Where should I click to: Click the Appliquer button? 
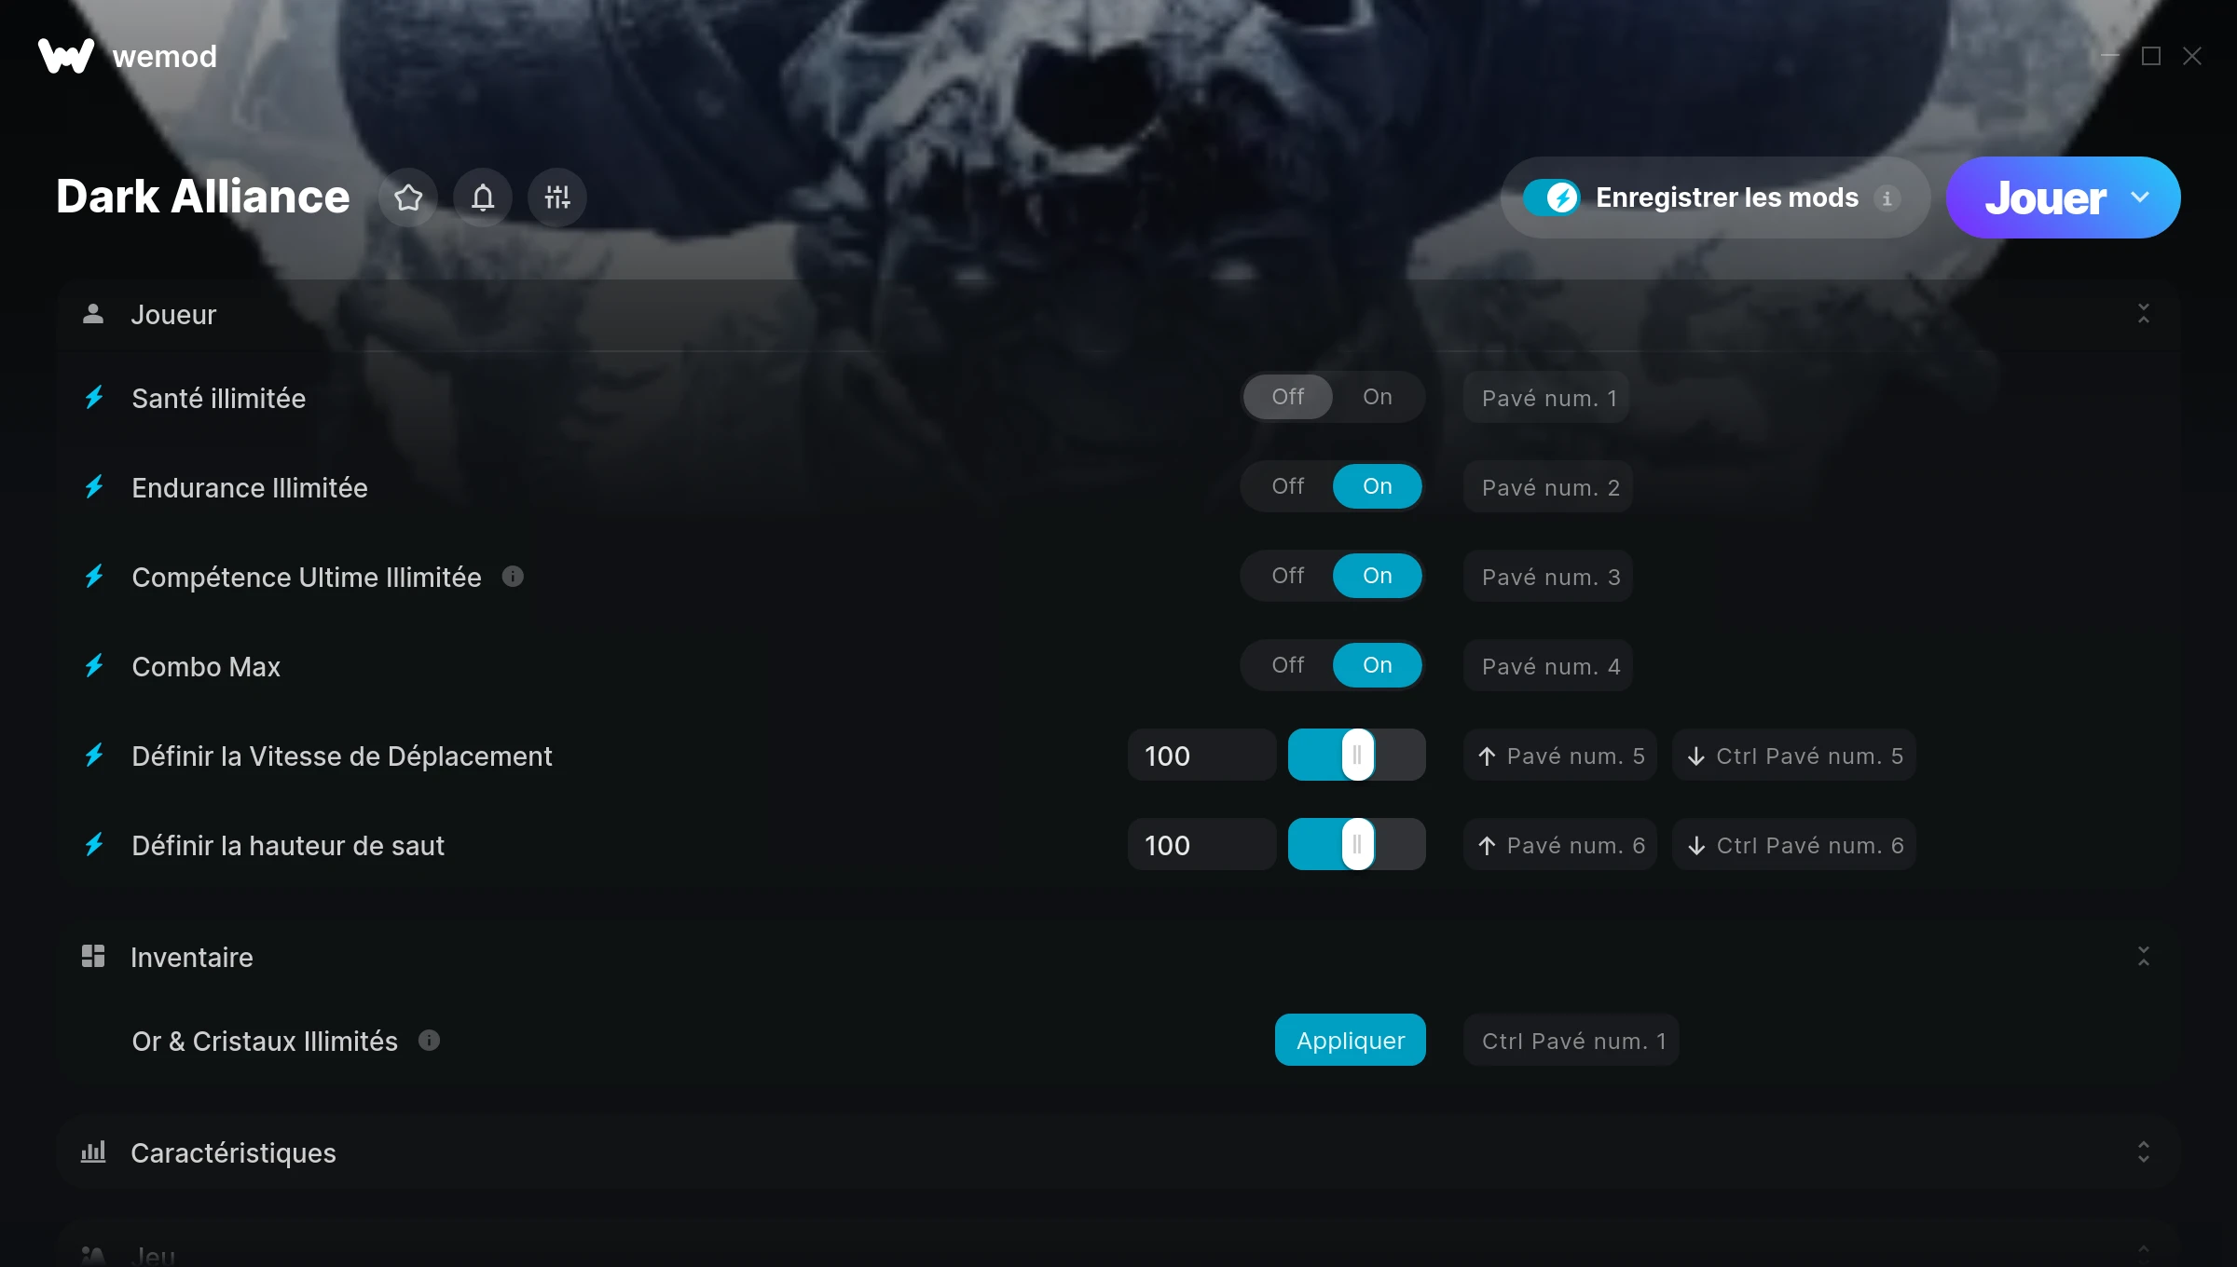(1351, 1040)
